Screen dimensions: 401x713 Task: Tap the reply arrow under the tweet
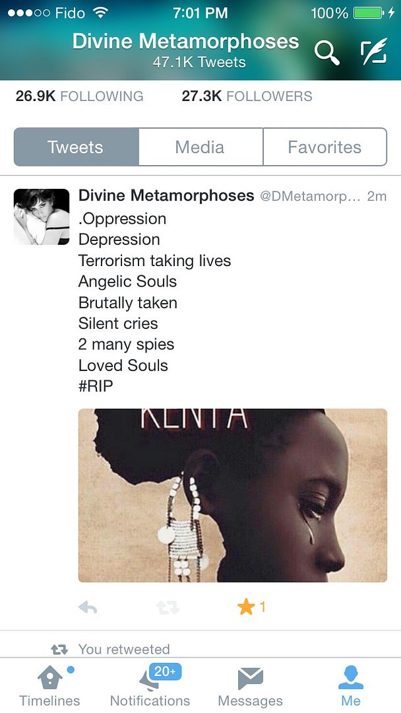(88, 607)
